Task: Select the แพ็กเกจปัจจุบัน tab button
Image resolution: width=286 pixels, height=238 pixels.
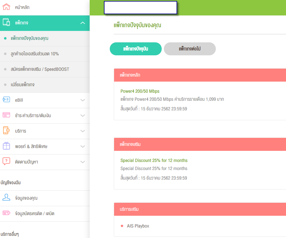Action: click(x=136, y=49)
